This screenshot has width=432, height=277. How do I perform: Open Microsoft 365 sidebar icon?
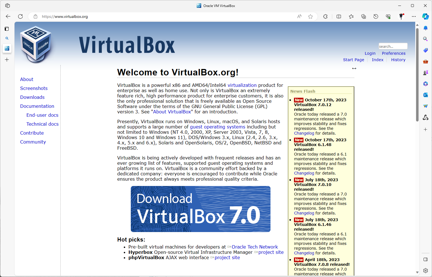pyautogui.click(x=425, y=84)
